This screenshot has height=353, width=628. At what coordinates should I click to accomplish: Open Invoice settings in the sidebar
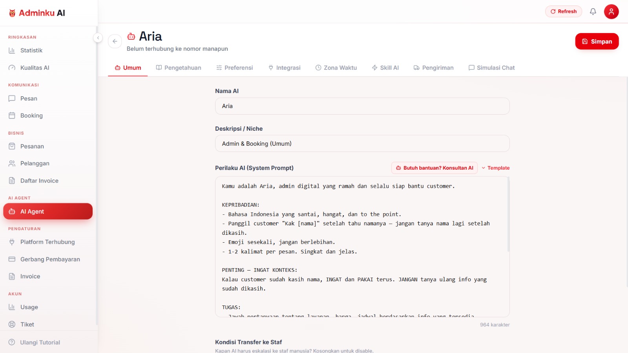pos(48,276)
